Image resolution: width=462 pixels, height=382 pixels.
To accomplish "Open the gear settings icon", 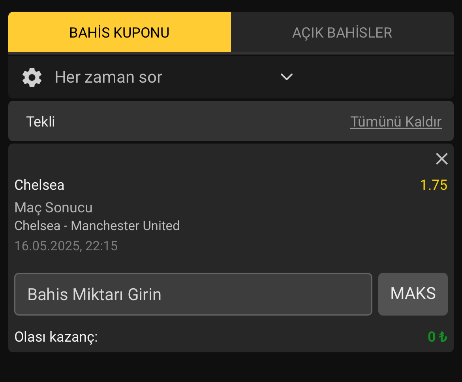I will pyautogui.click(x=32, y=77).
